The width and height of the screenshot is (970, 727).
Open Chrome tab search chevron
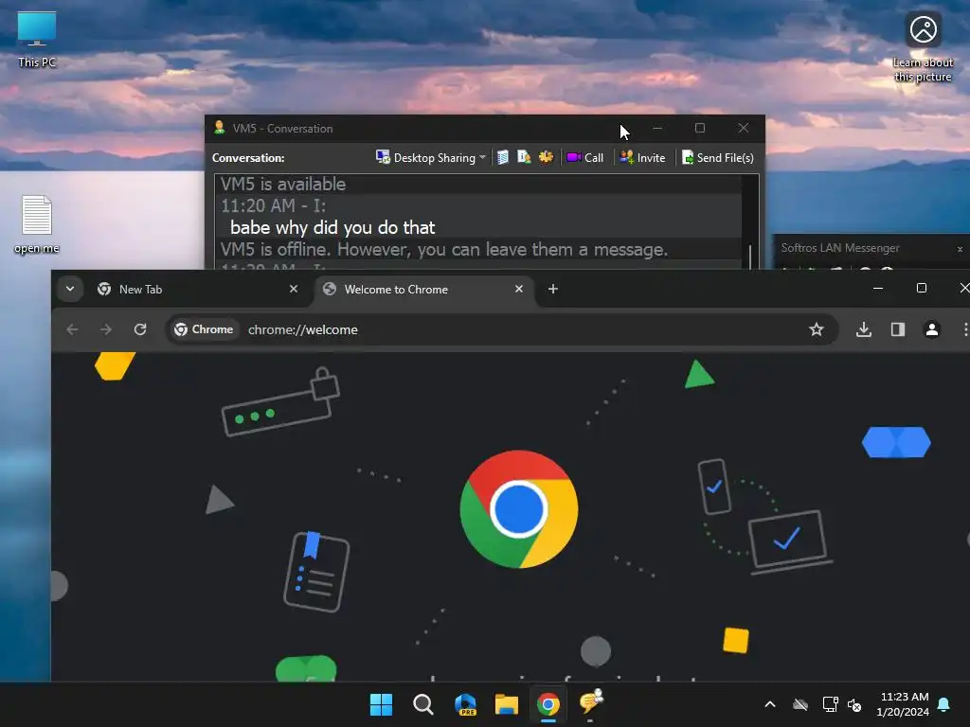coord(70,289)
